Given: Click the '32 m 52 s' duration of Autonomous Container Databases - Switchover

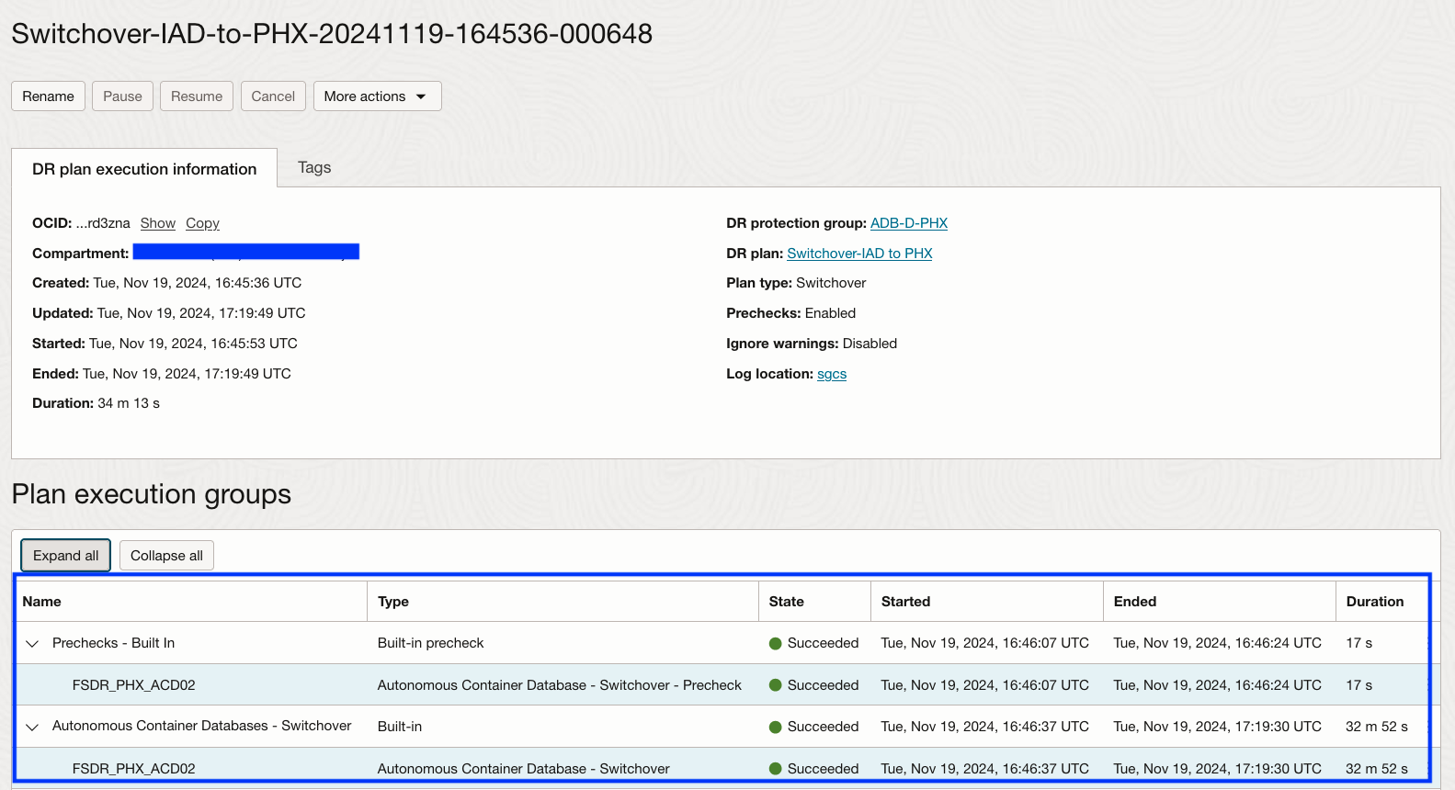Looking at the screenshot, I should pos(1377,727).
